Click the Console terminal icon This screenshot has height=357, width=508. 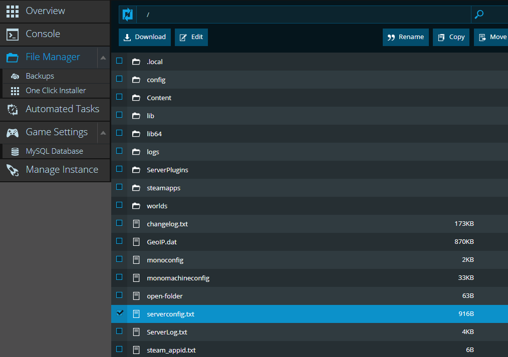(x=13, y=35)
